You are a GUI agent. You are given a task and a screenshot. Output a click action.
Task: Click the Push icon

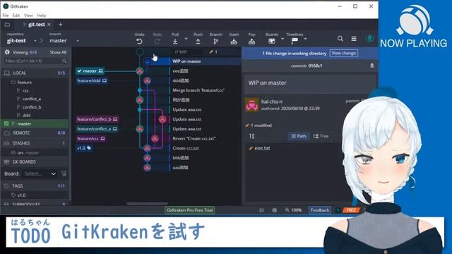coord(198,42)
